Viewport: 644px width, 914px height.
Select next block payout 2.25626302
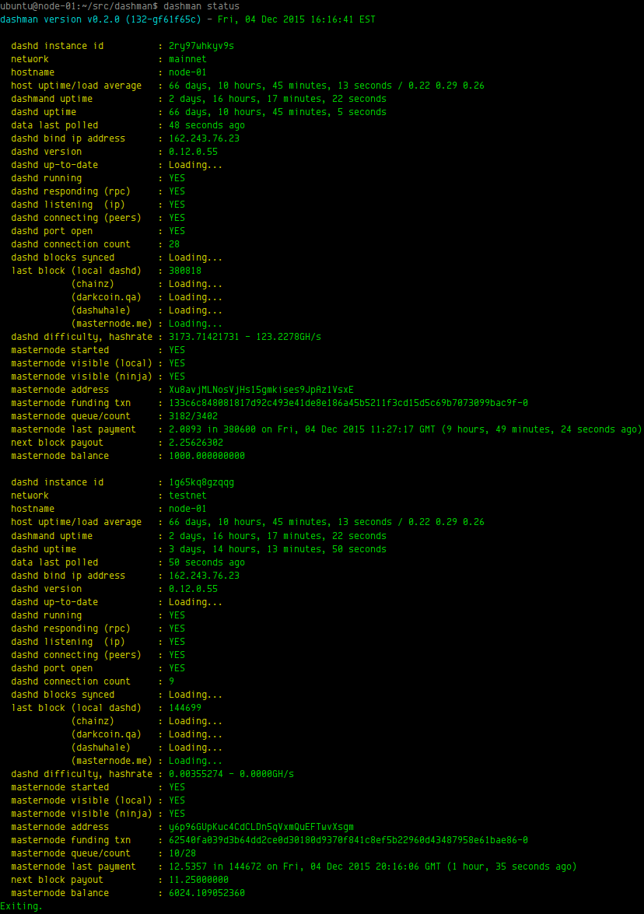pyautogui.click(x=196, y=443)
